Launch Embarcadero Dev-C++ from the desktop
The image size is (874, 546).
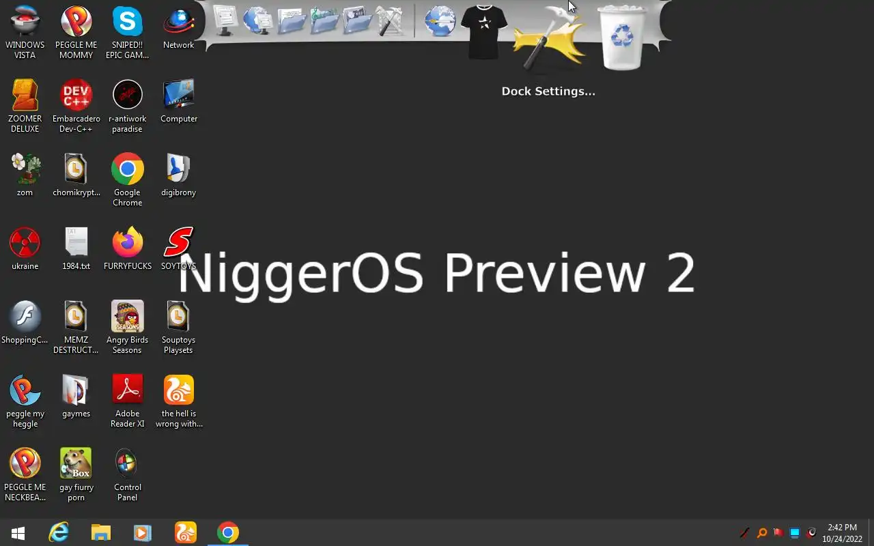tap(76, 106)
